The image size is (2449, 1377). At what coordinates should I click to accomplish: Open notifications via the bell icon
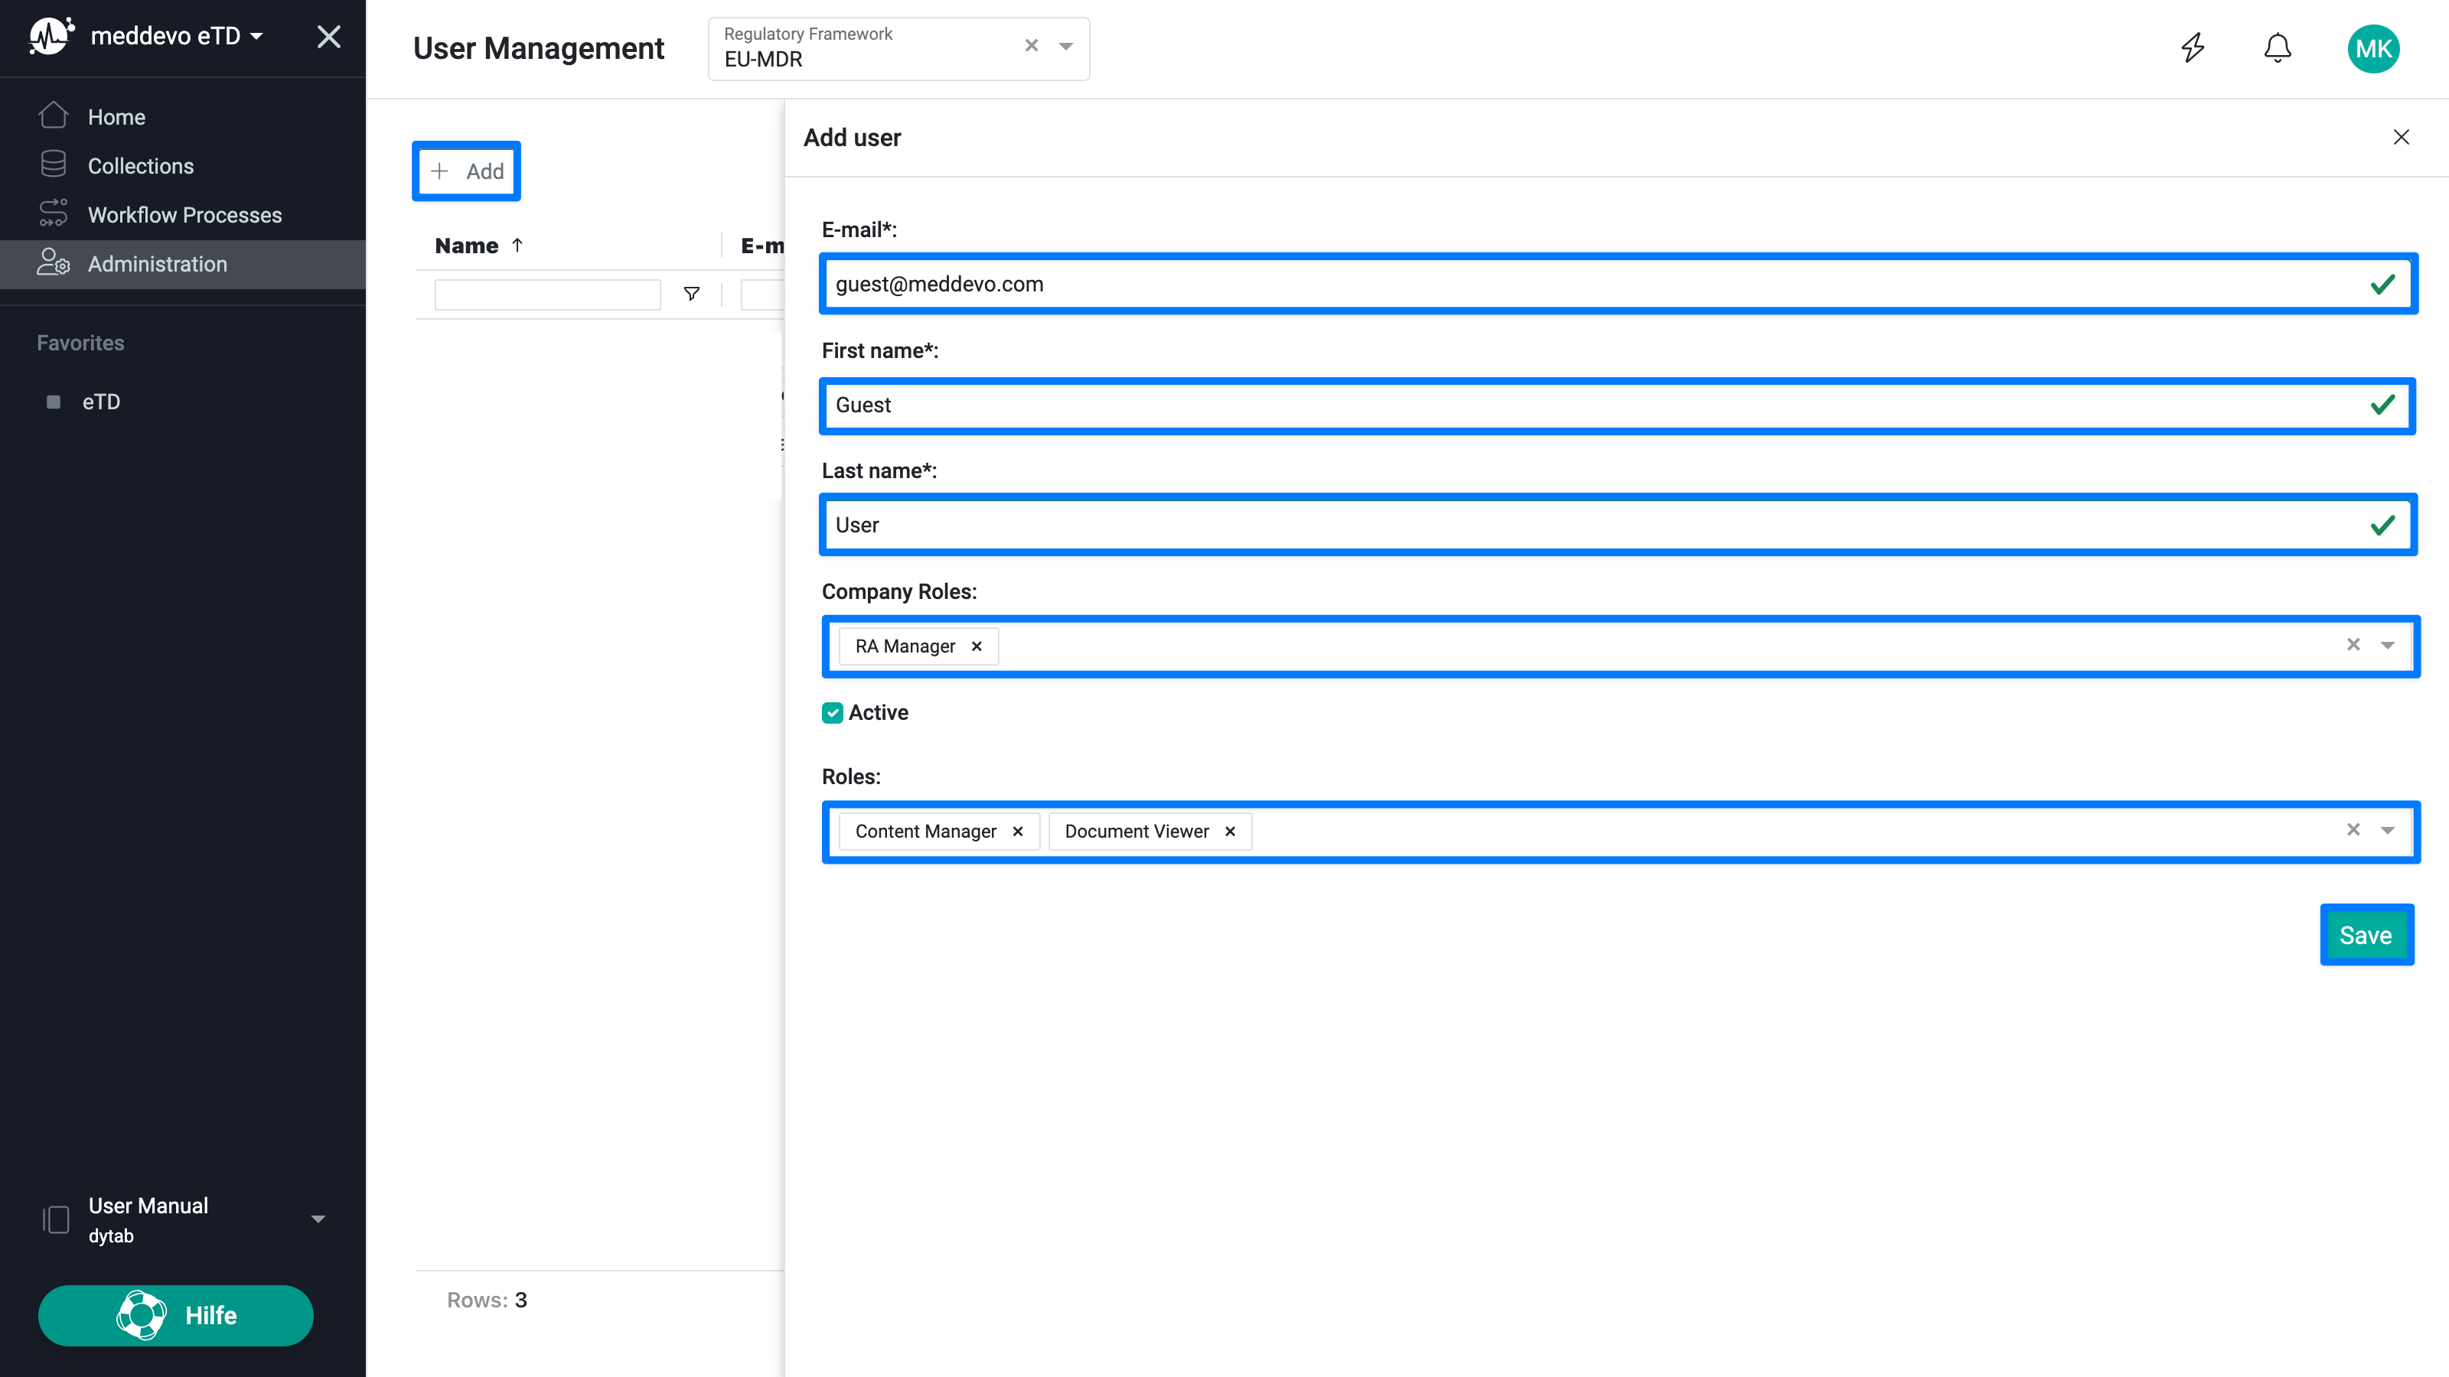point(2277,47)
